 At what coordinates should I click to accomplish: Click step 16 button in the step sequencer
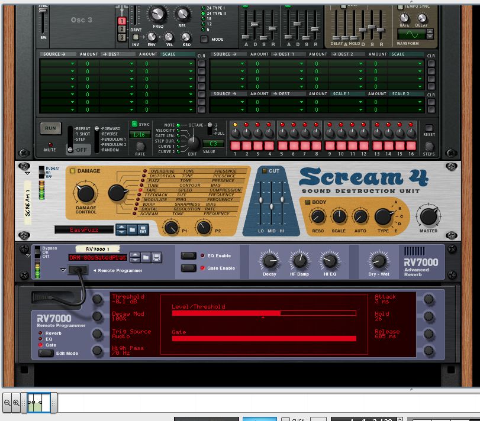411,145
